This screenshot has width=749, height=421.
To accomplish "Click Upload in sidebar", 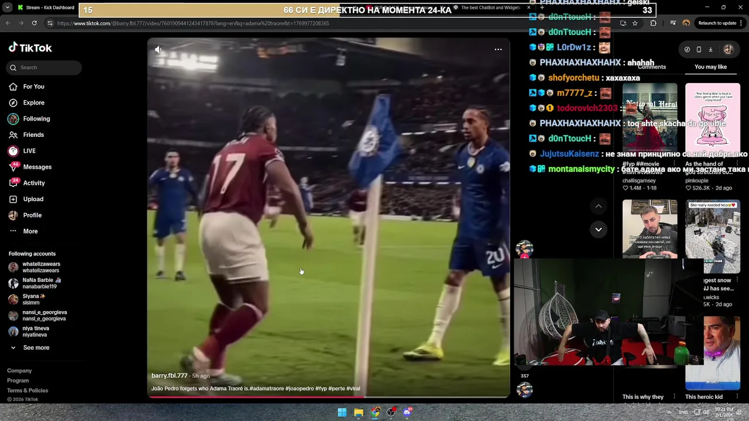I will [x=33, y=199].
